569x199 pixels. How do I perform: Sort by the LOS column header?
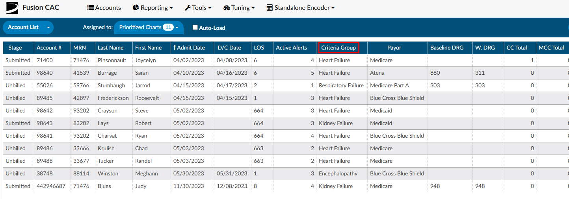point(259,48)
